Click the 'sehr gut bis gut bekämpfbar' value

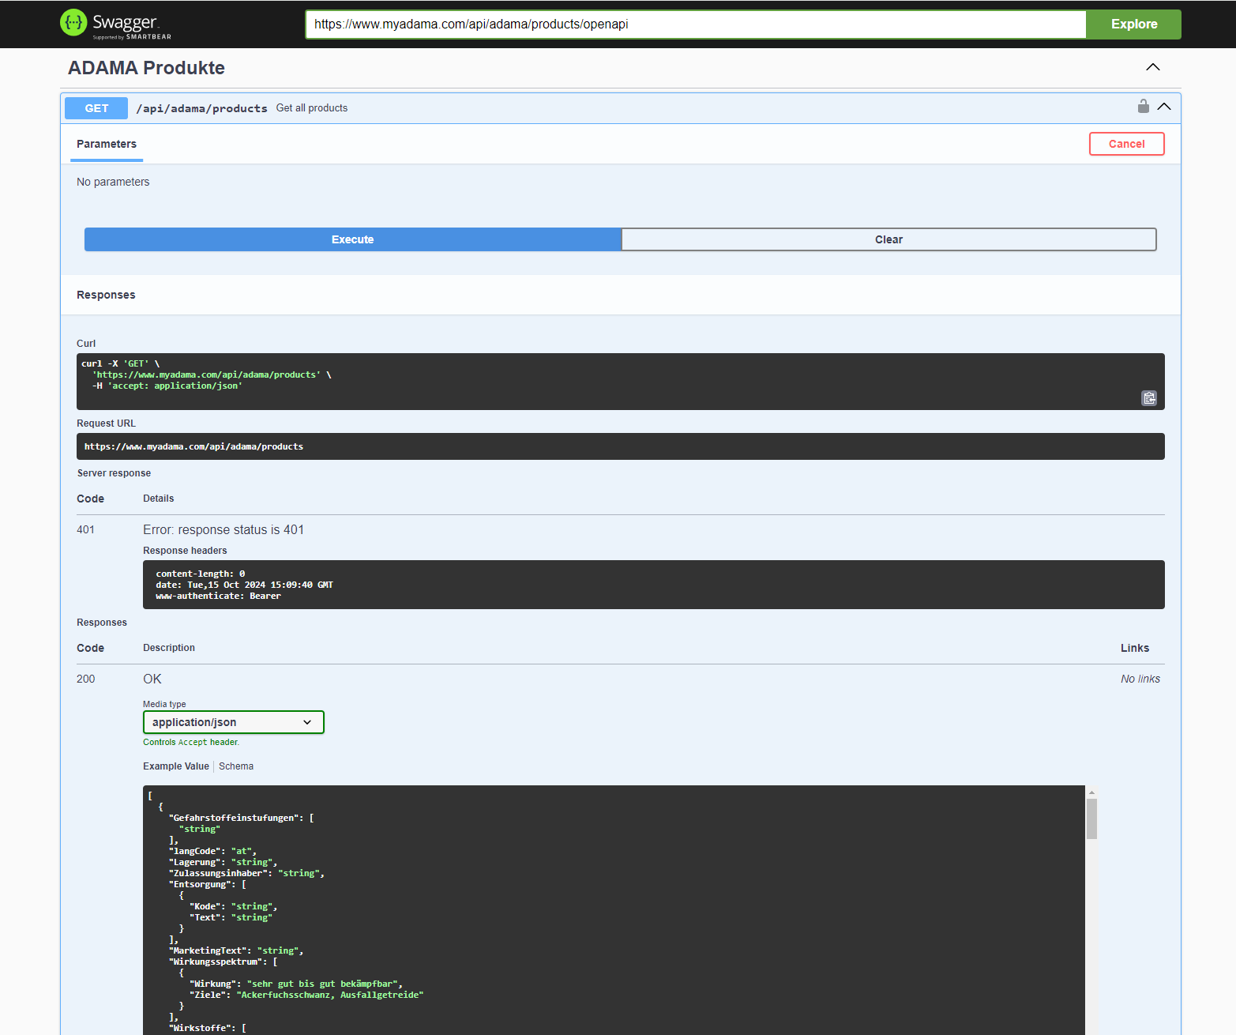322,984
